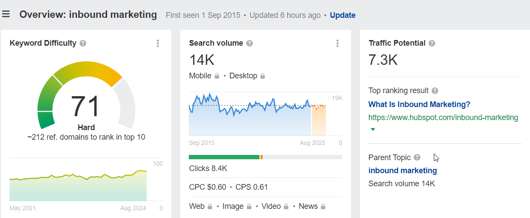Viewport: 530px width, 218px height.
Task: Select the locked Video search type
Action: (275, 206)
